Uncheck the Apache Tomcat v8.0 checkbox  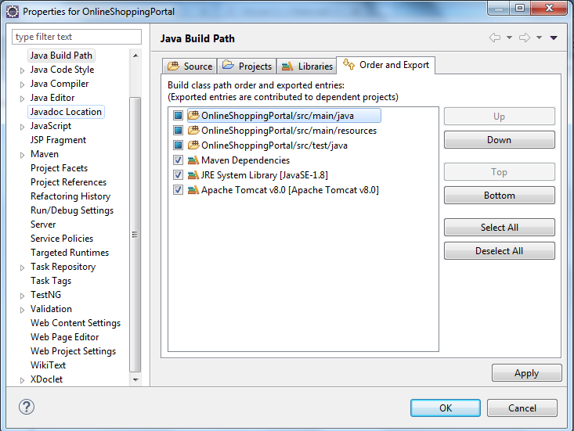point(179,190)
